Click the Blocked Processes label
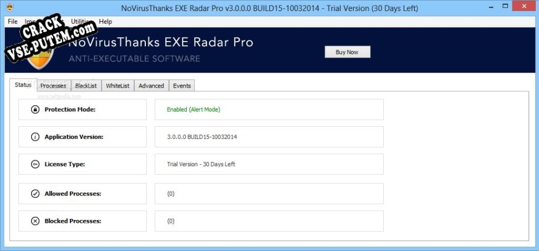Image resolution: width=539 pixels, height=251 pixels. (x=73, y=221)
